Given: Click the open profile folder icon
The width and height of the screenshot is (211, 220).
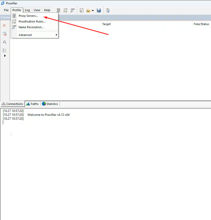Looking at the screenshot, I should pos(88,11).
